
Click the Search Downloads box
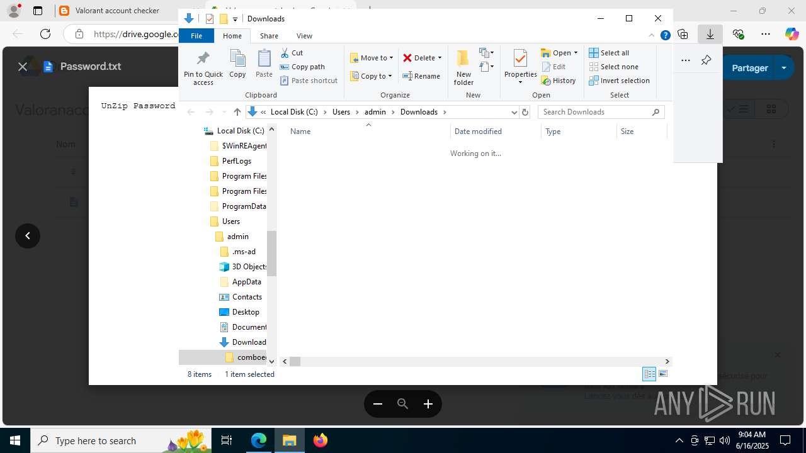pyautogui.click(x=601, y=112)
